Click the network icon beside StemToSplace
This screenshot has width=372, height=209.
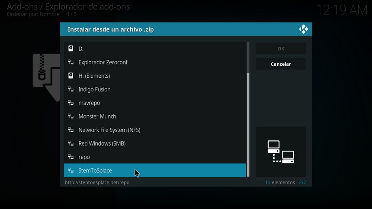[x=71, y=170]
